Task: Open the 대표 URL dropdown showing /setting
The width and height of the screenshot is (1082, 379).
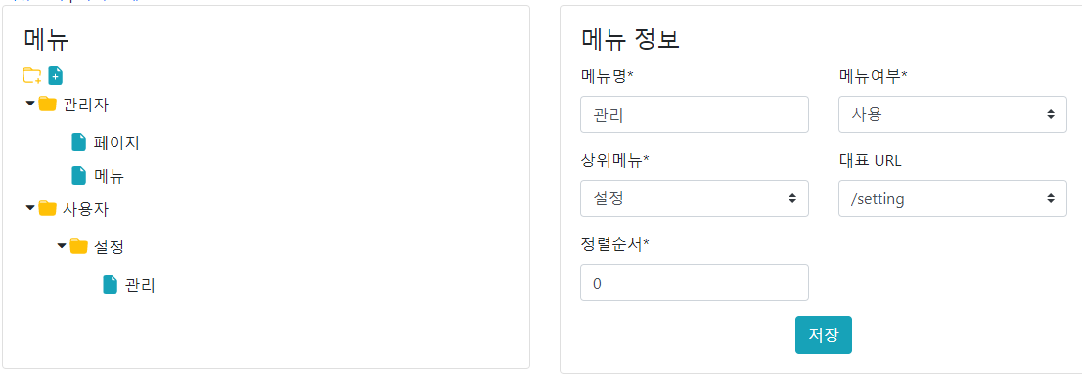Action: pos(952,198)
